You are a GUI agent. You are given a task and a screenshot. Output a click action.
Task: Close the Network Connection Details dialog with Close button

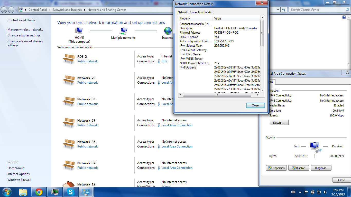pos(255,105)
